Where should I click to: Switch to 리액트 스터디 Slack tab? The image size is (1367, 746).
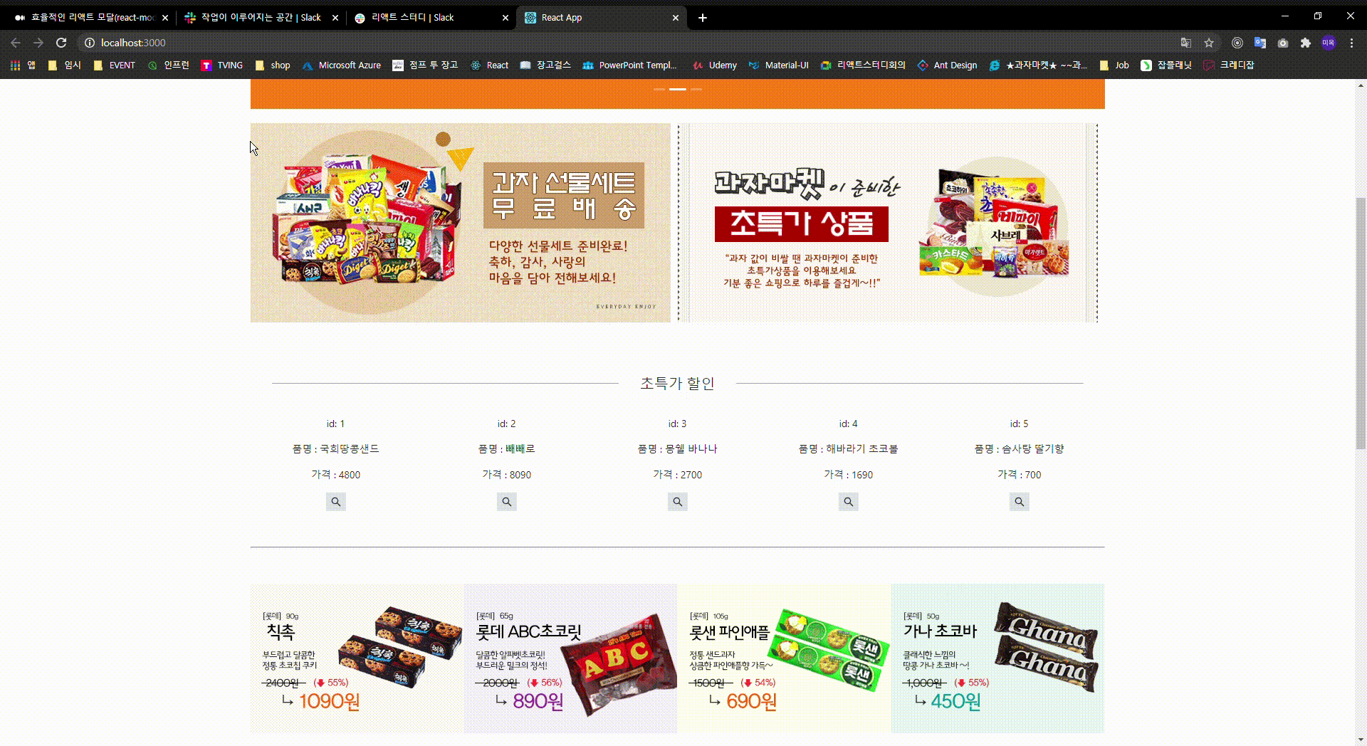pyautogui.click(x=431, y=18)
